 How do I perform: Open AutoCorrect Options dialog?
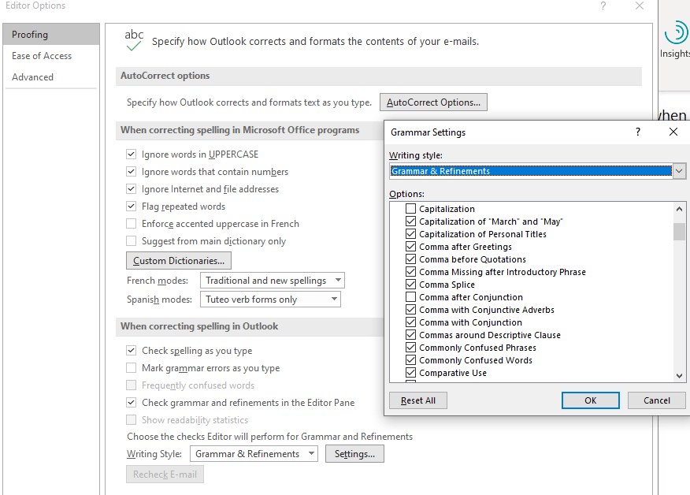pos(433,102)
